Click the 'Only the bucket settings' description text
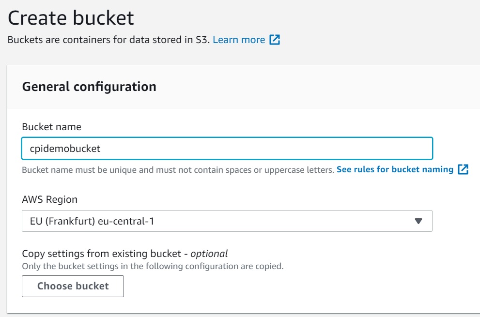Viewport: 480px width, 317px height. [153, 266]
